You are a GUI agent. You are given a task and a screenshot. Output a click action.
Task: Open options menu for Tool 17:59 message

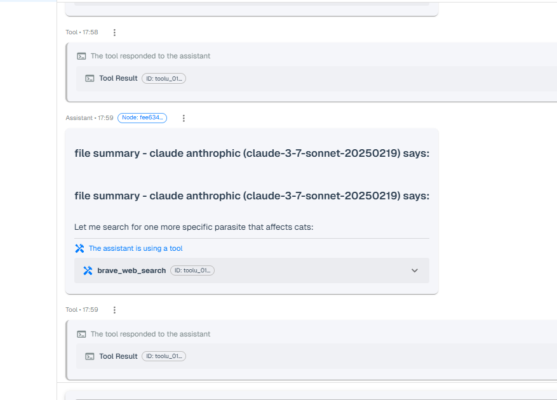coord(114,310)
